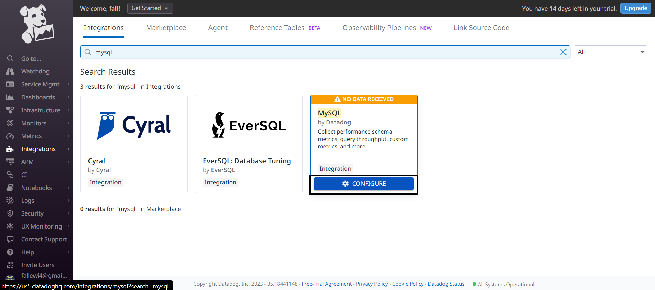Click the Integration tag on the Cyral card
The height and width of the screenshot is (290, 655).
(x=106, y=182)
